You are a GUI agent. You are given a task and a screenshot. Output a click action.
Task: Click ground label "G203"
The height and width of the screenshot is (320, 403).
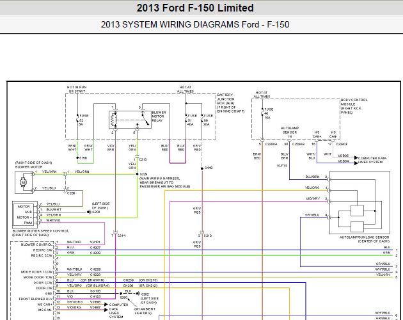pyautogui.click(x=96, y=212)
